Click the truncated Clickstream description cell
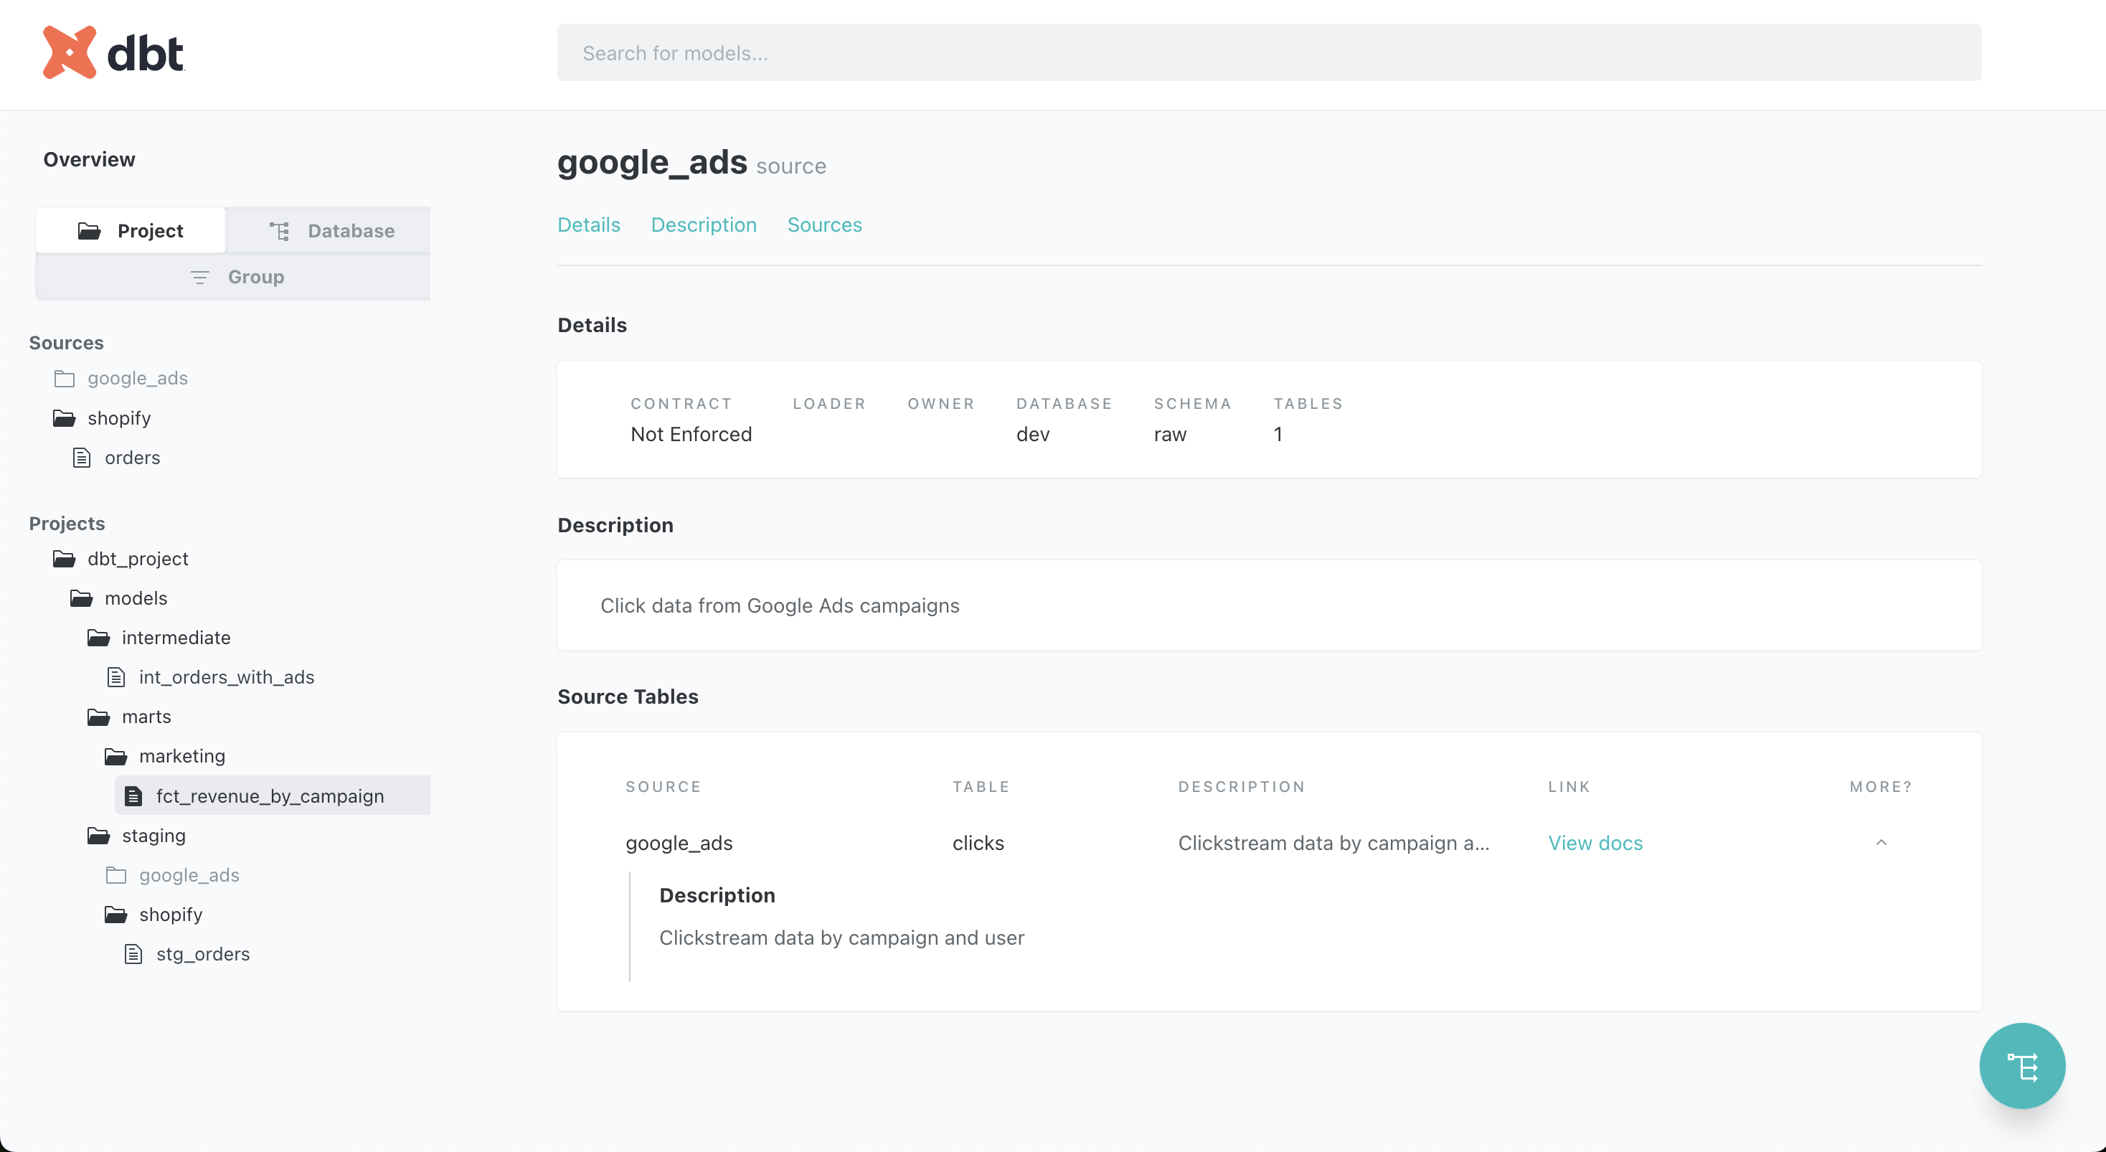This screenshot has height=1152, width=2106. point(1333,843)
